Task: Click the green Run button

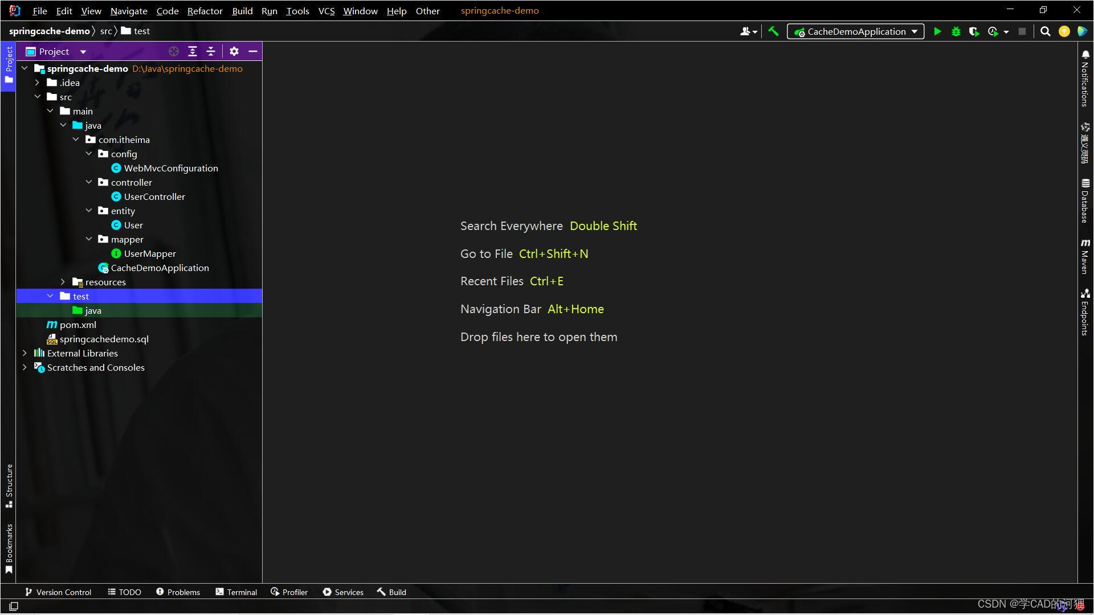Action: [x=937, y=32]
